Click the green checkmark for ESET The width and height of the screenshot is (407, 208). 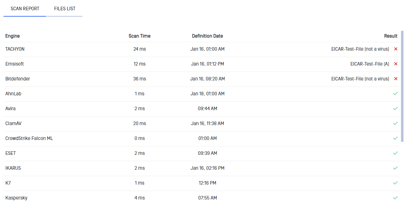tap(395, 153)
